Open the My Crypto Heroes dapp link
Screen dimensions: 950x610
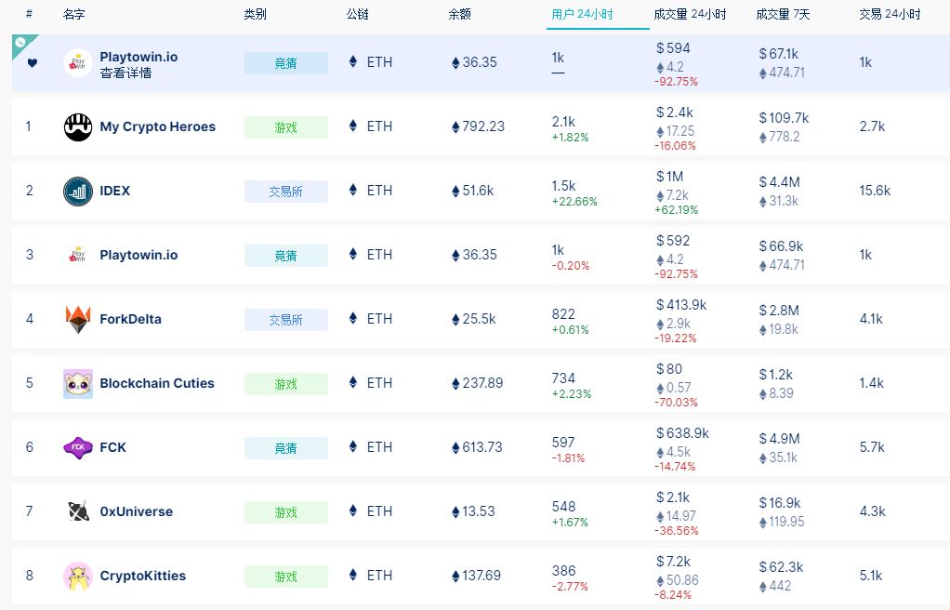(157, 126)
